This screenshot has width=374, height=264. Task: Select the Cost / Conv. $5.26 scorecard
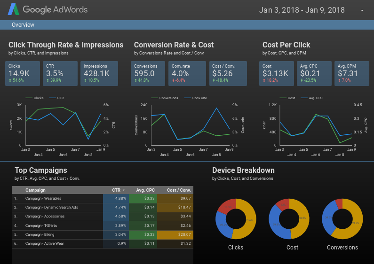[228, 73]
